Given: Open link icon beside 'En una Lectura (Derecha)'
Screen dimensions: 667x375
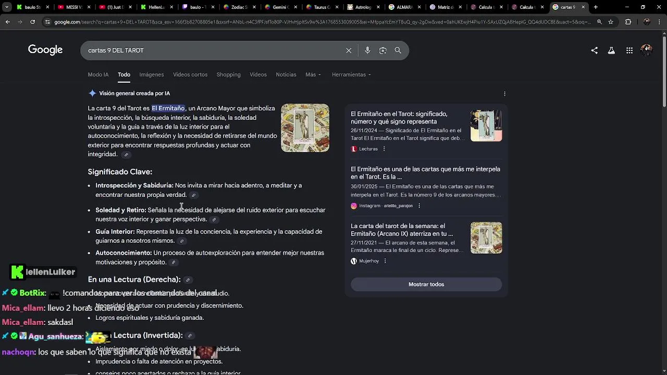Looking at the screenshot, I should click(188, 280).
